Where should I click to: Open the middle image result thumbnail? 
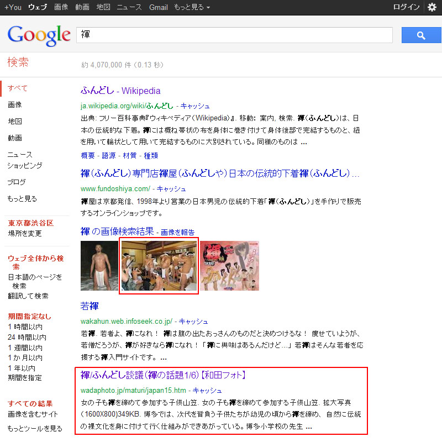point(159,266)
